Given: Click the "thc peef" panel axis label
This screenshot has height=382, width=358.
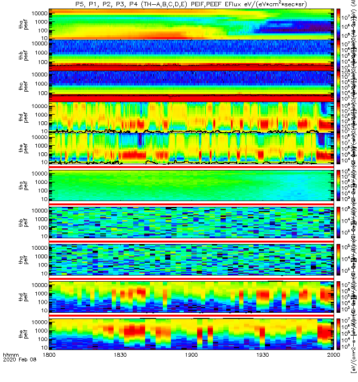Looking at the screenshot, I should [x=23, y=87].
